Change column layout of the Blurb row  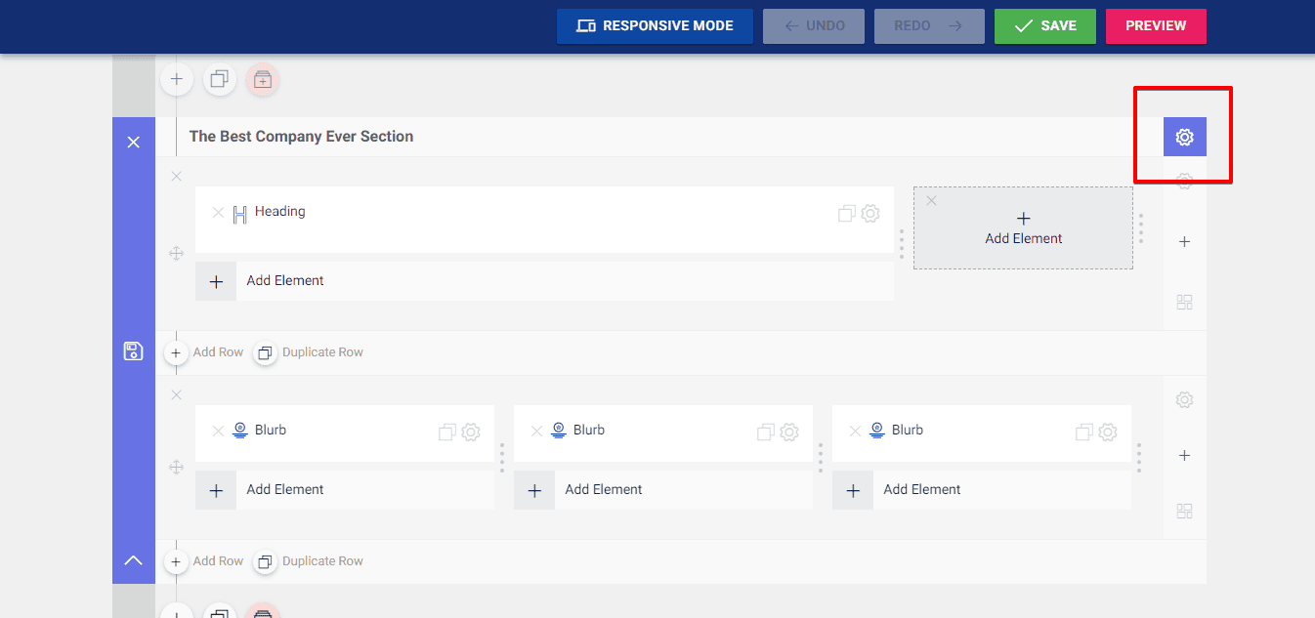[x=1184, y=511]
